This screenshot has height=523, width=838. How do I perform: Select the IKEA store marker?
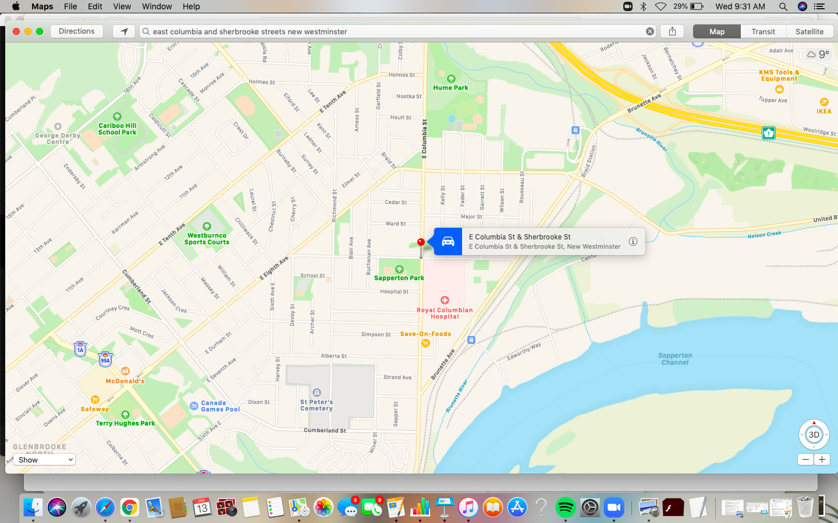[x=824, y=102]
